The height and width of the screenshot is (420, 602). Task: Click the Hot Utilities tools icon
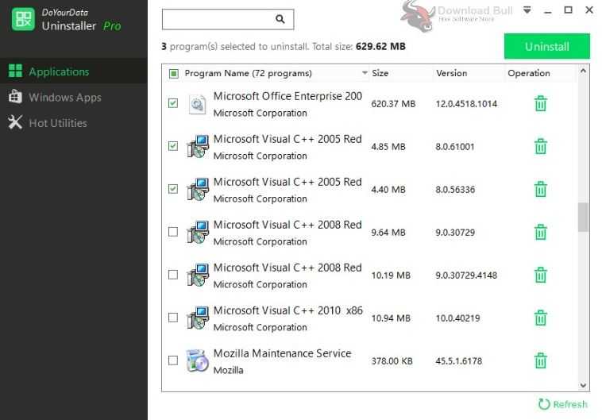(15, 122)
